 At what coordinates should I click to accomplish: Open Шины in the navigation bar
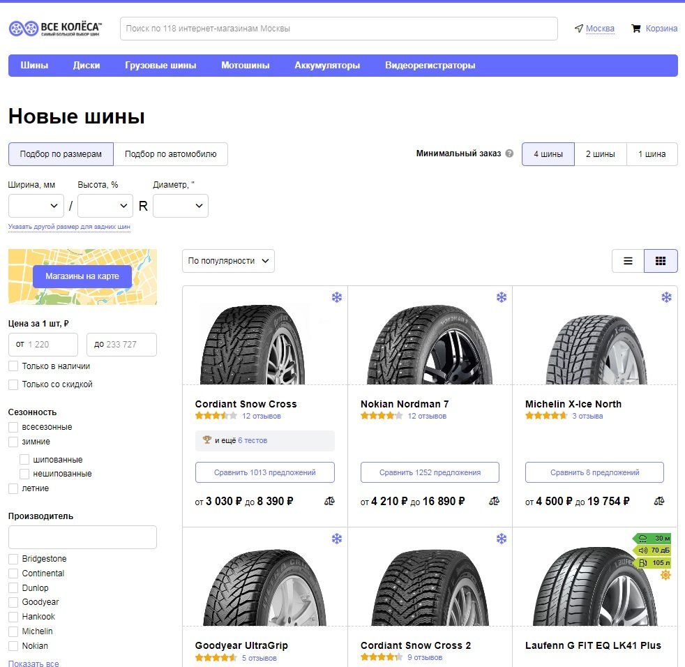point(34,66)
